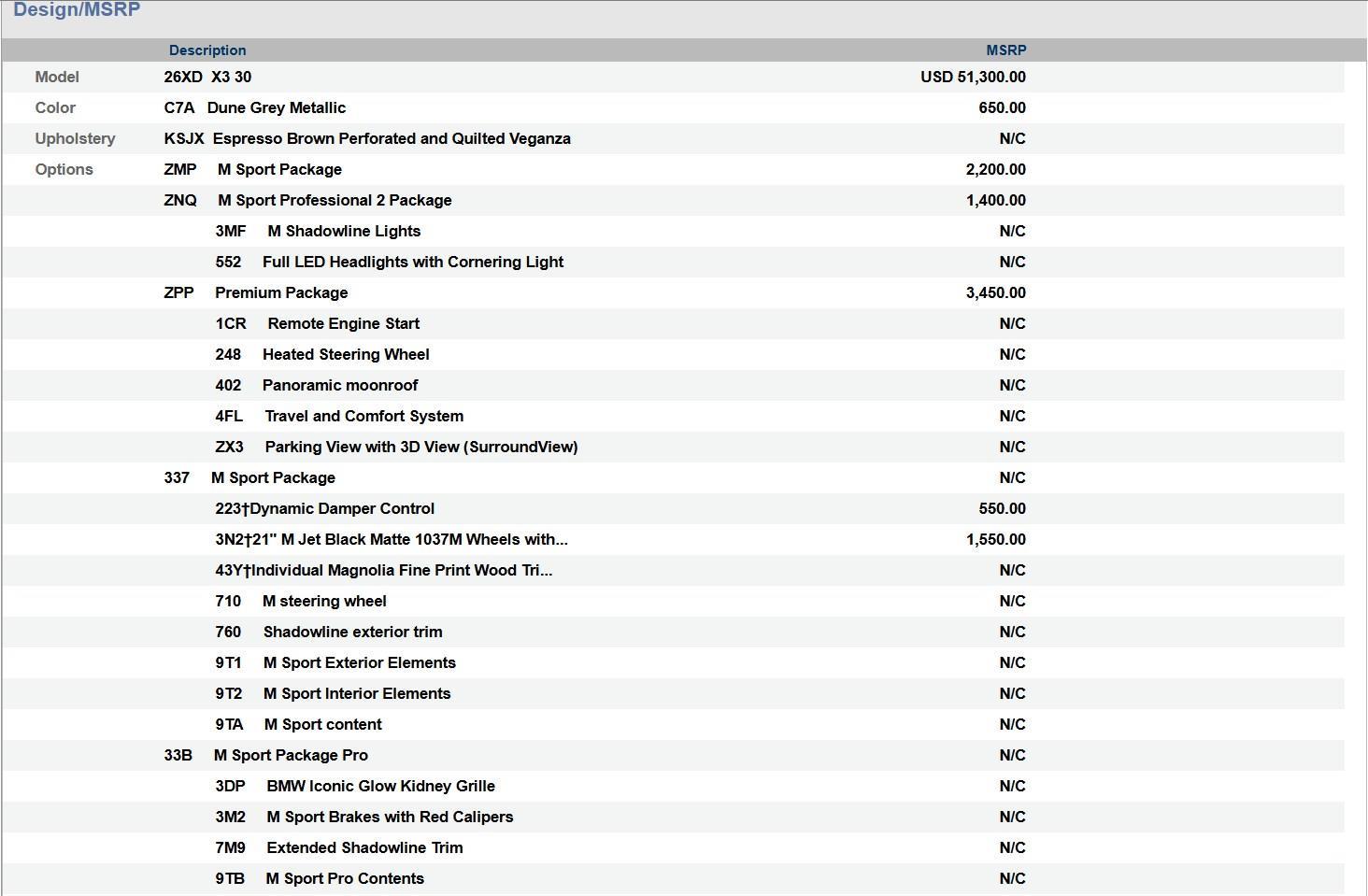Select the 337 M Sport Package row
1368x896 pixels.
click(249, 477)
